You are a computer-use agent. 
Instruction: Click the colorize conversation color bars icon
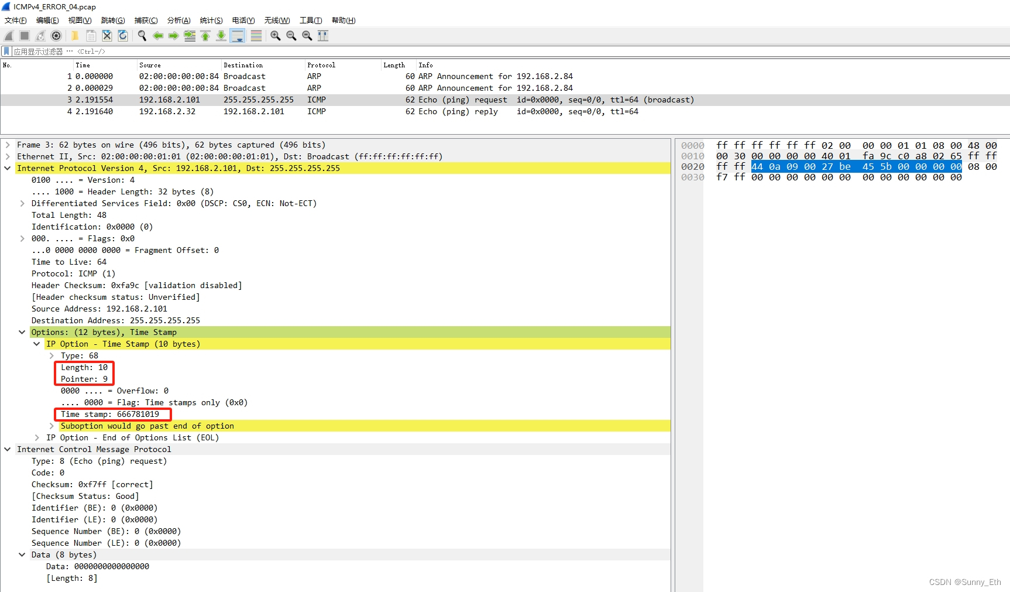pyautogui.click(x=256, y=36)
